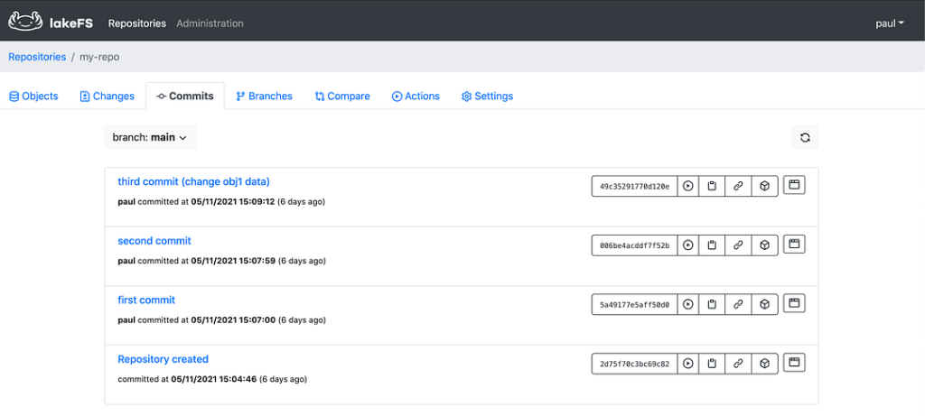
Task: Browse objects at Repository created commit
Action: 794,363
